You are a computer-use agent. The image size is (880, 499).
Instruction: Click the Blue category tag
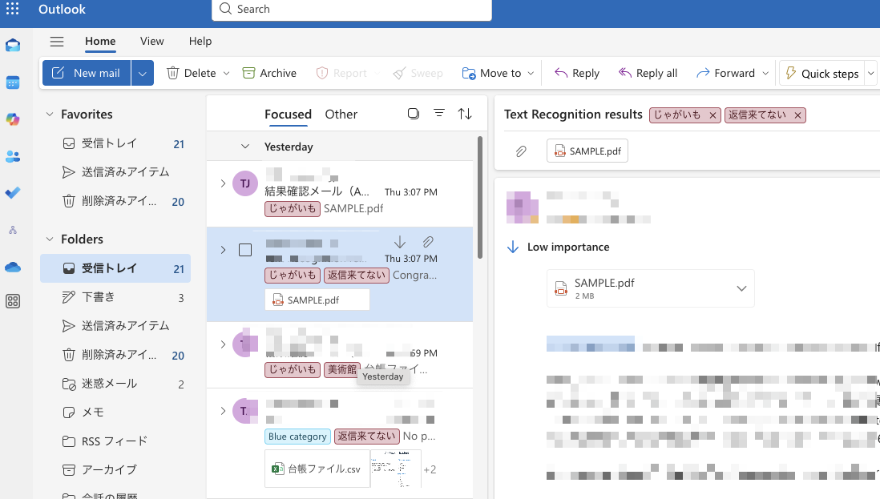pyautogui.click(x=297, y=437)
